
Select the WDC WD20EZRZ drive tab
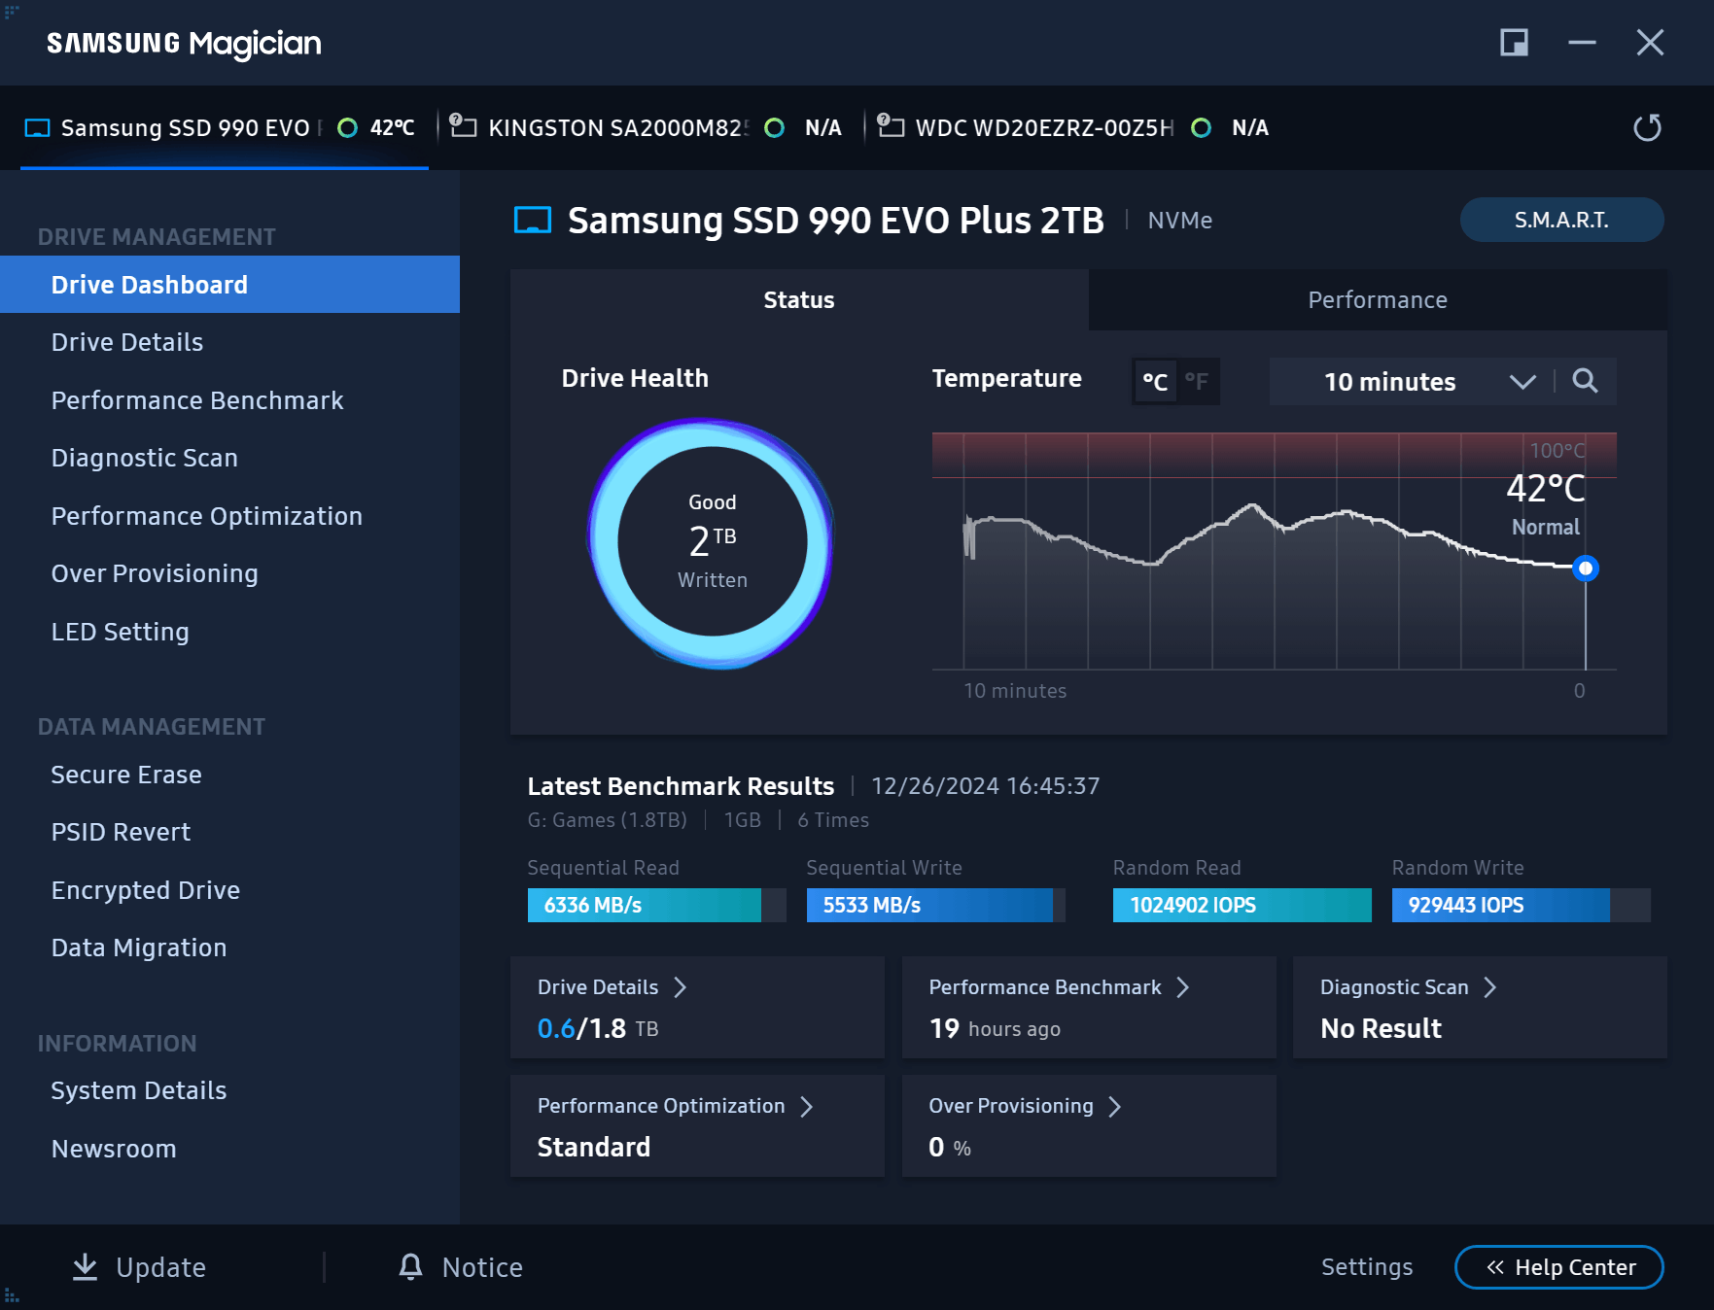pos(1073,128)
